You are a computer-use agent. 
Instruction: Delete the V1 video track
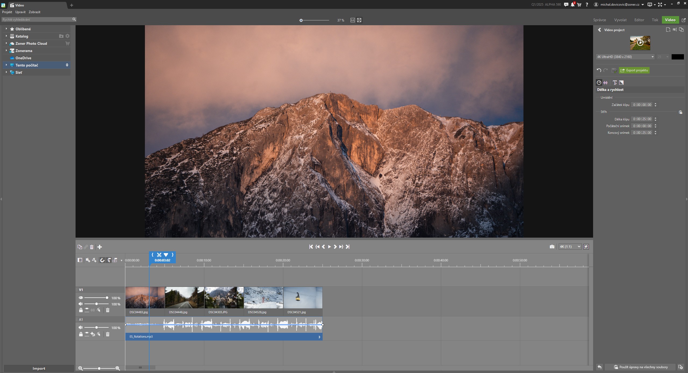(x=108, y=310)
